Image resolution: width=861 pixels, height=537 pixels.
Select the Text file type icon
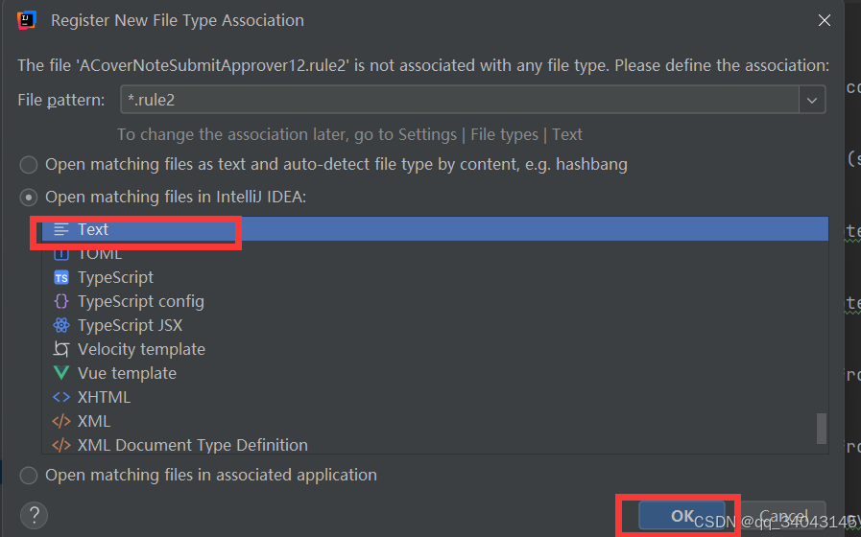[60, 229]
